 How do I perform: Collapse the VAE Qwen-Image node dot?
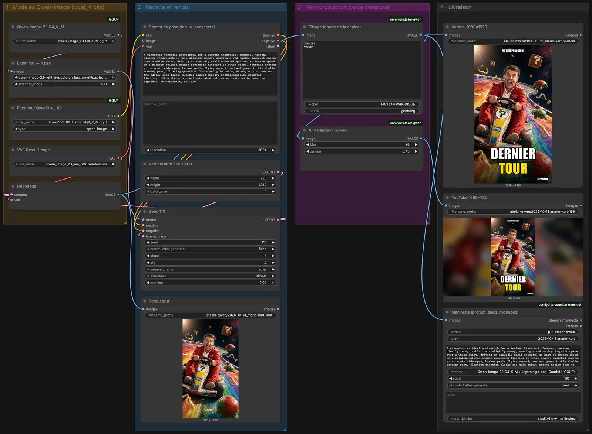pyautogui.click(x=13, y=150)
